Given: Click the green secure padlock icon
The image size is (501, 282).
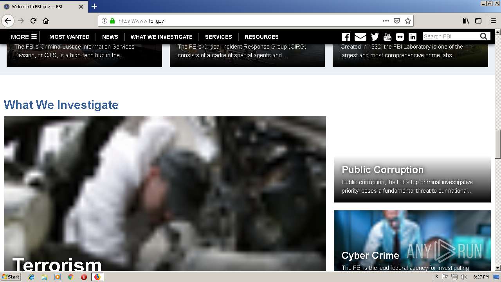Looking at the screenshot, I should pos(112,21).
